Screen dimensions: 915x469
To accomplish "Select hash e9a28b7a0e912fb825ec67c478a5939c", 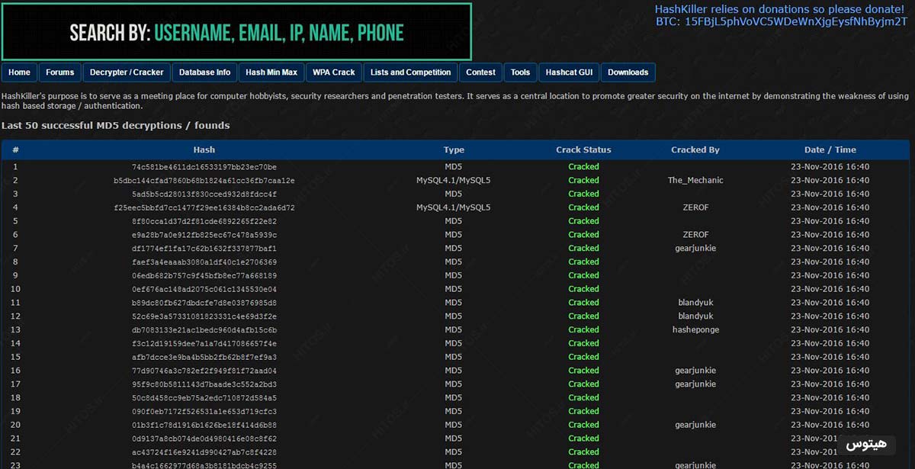I will [204, 235].
